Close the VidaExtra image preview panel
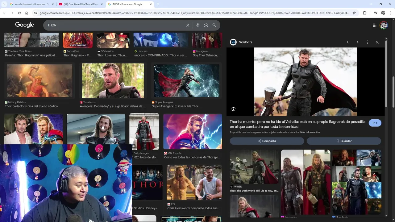 pyautogui.click(x=377, y=42)
